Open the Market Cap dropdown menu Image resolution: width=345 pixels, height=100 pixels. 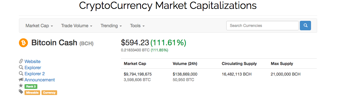tap(39, 26)
